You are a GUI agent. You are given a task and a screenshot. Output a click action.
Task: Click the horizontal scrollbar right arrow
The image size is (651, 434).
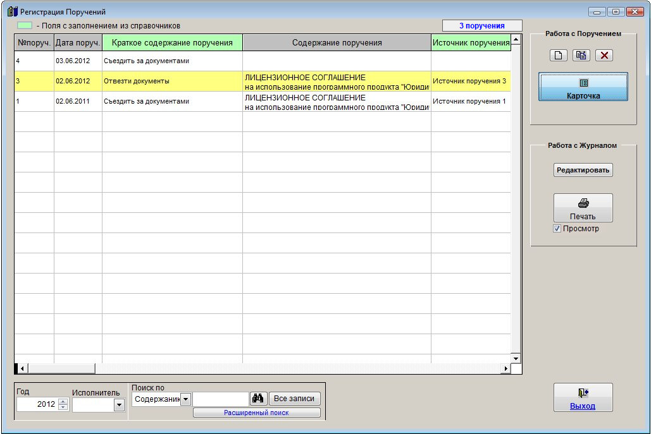click(x=505, y=368)
